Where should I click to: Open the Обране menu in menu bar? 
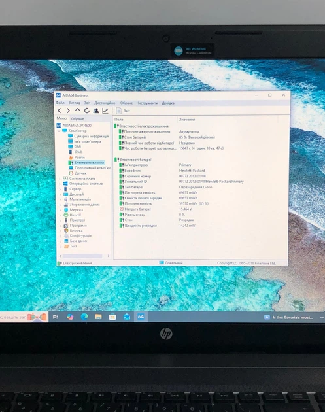(126, 103)
